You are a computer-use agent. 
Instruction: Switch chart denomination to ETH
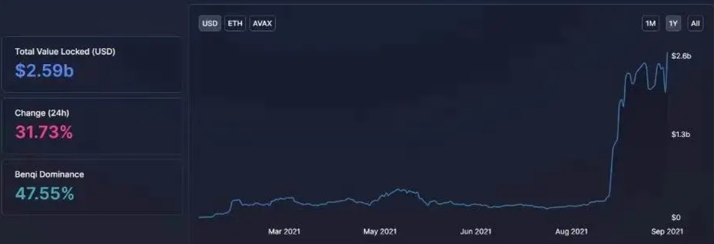click(235, 24)
